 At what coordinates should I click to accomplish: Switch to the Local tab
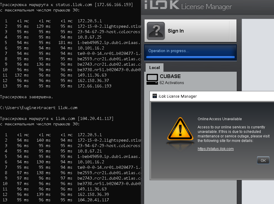154,67
